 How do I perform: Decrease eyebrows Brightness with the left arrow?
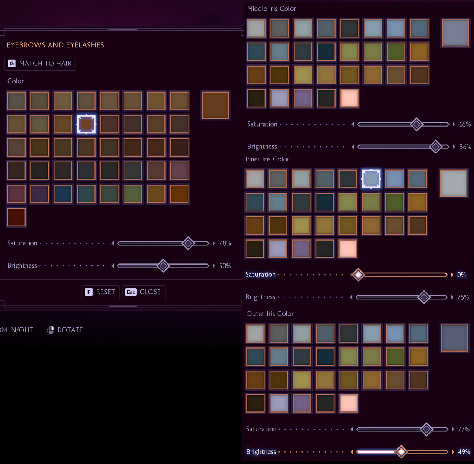tap(113, 266)
